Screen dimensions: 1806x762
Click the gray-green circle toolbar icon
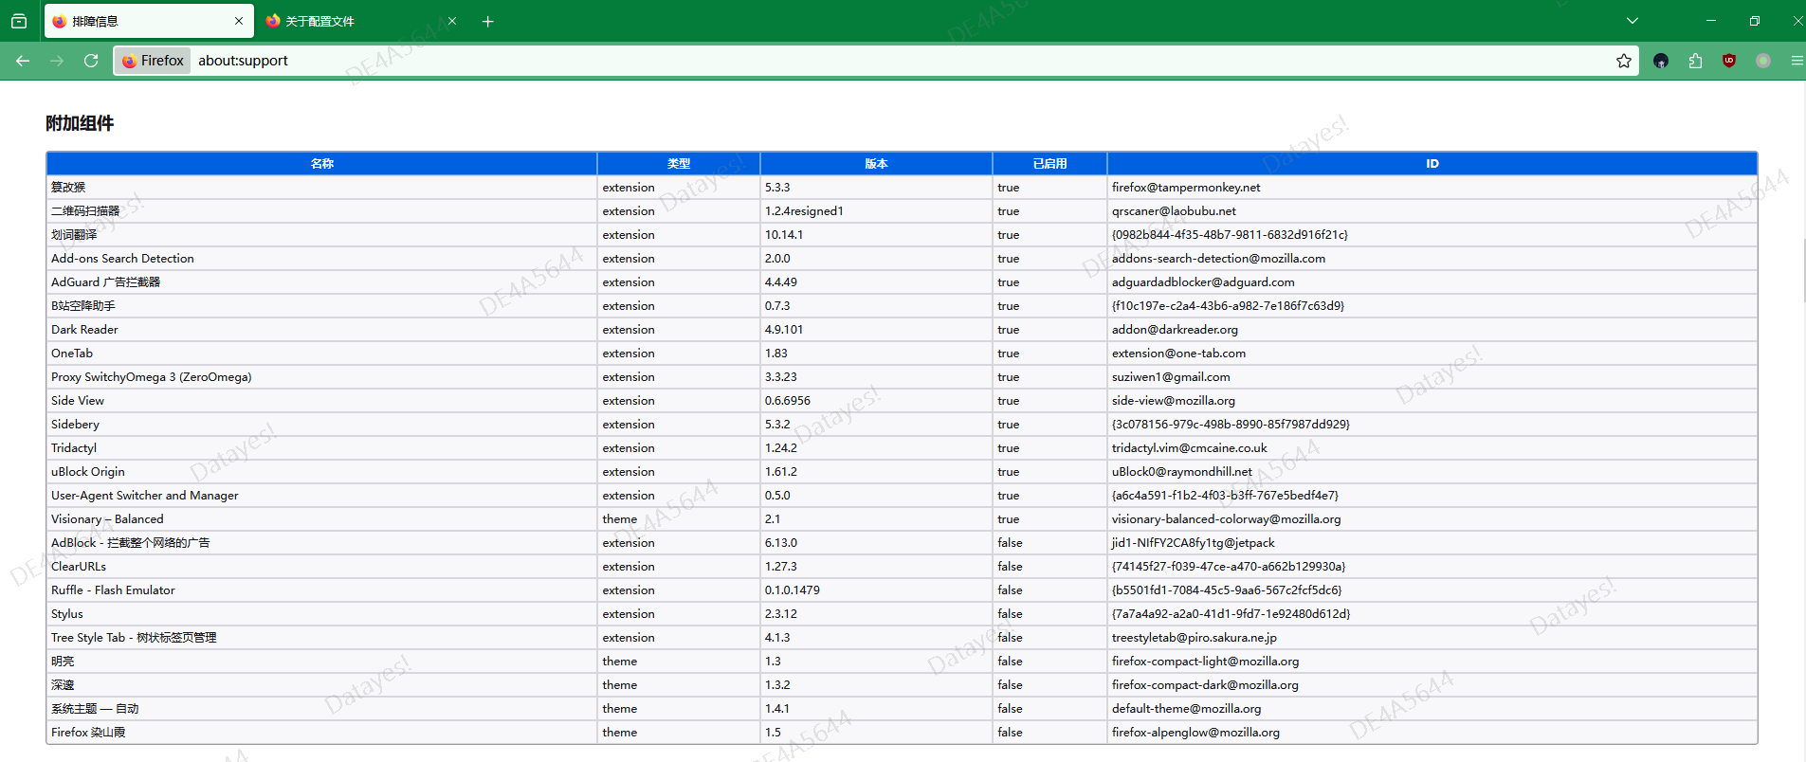(1763, 61)
